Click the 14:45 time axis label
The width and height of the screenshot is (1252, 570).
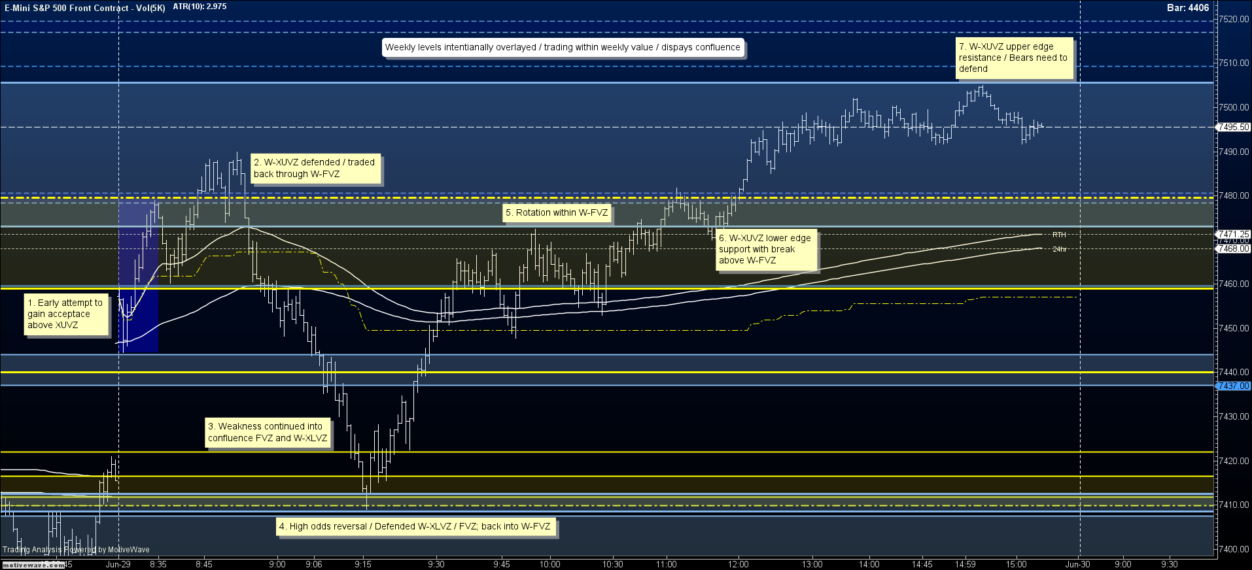click(x=922, y=565)
